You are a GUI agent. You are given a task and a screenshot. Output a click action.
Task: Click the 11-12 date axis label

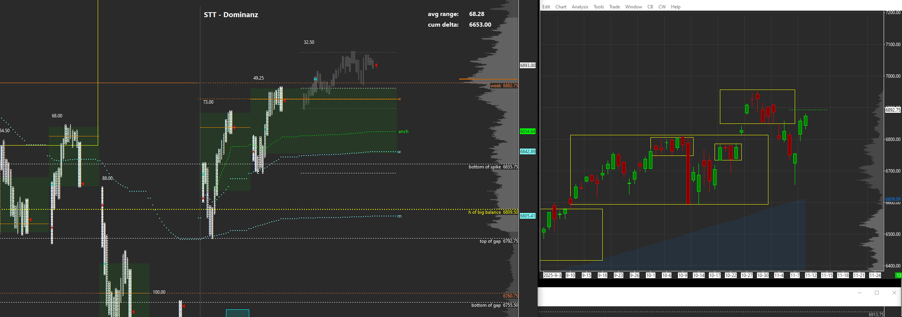(811, 275)
